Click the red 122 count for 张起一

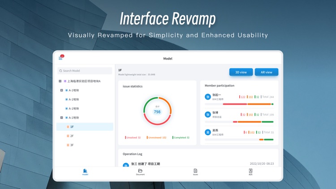point(242,97)
